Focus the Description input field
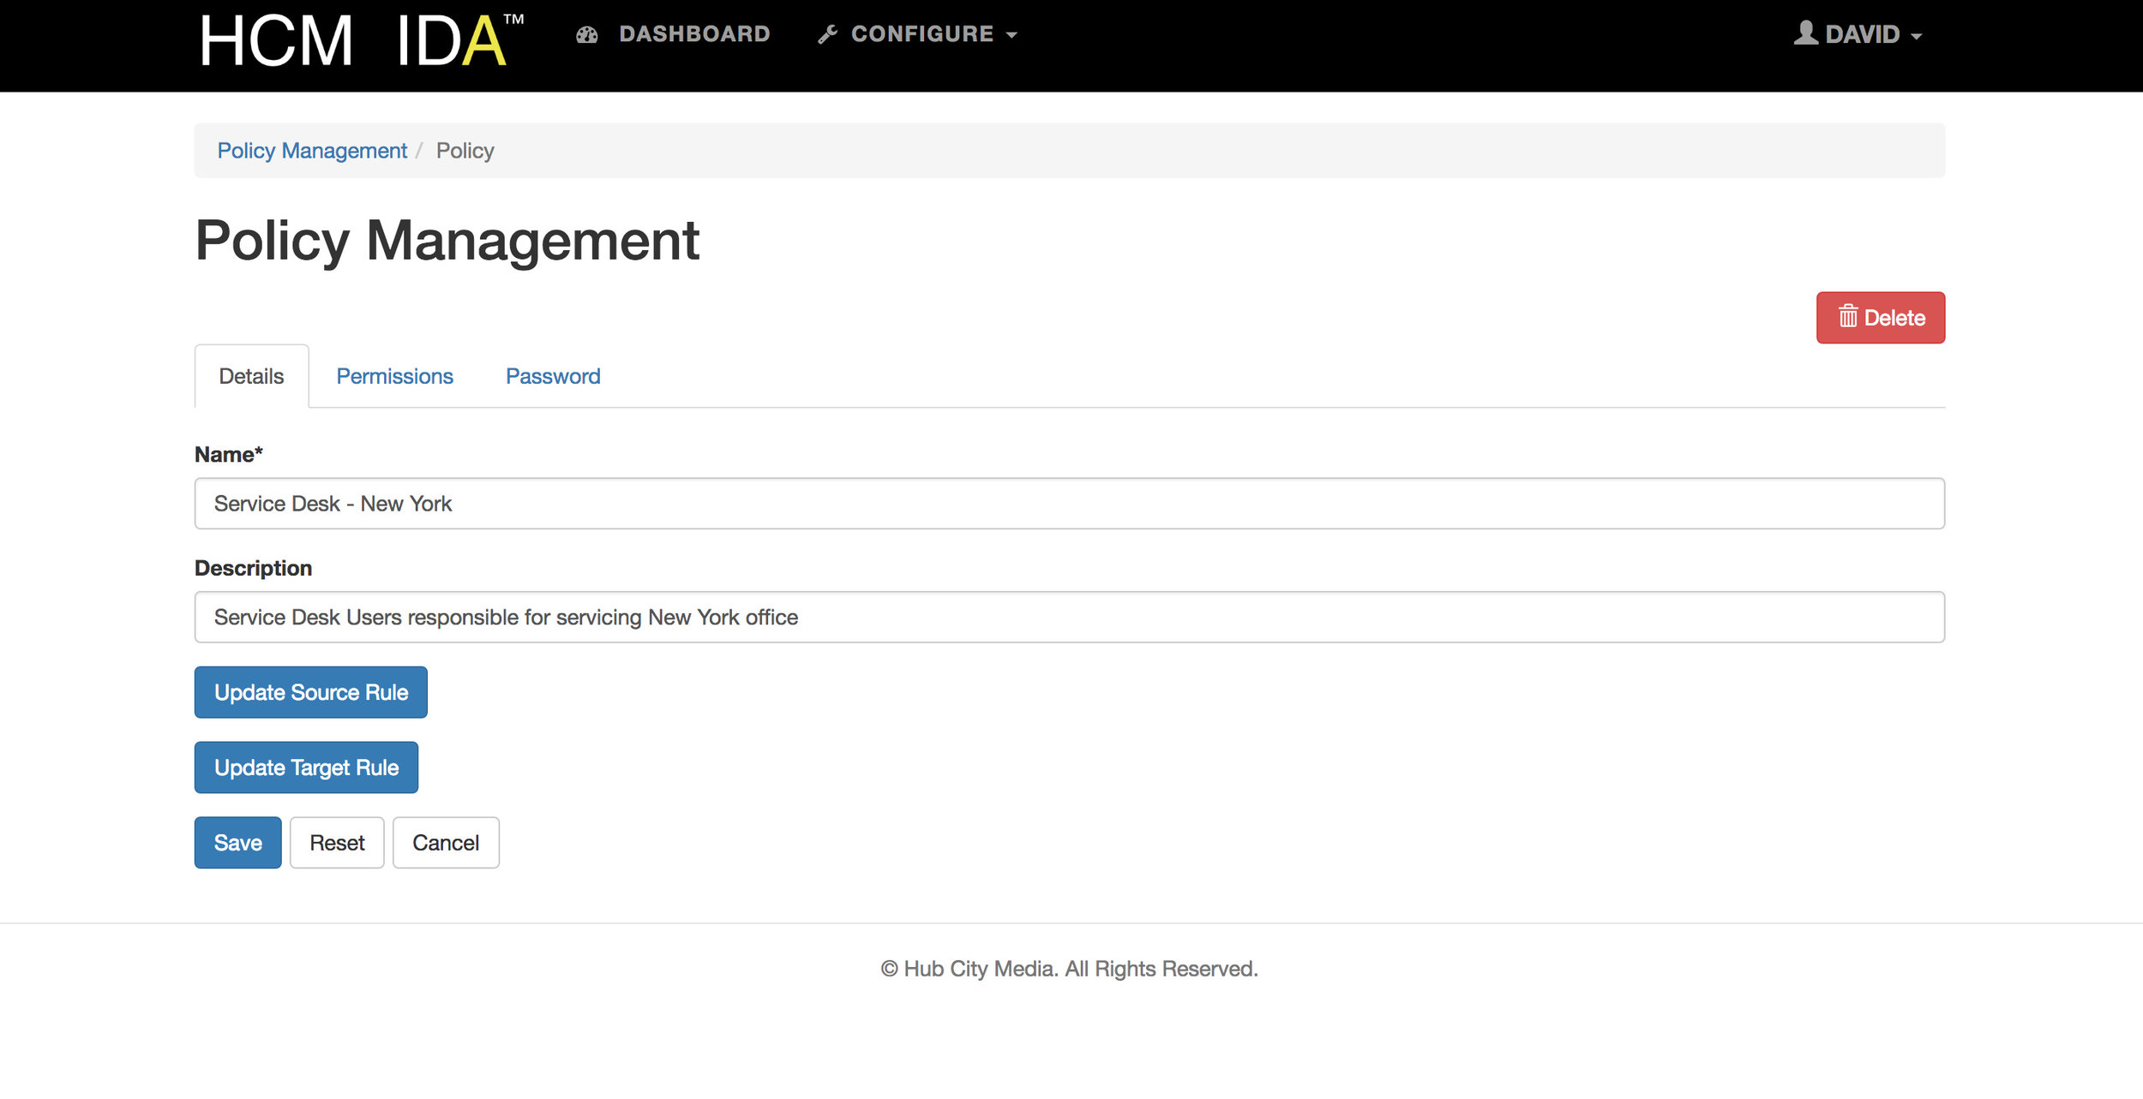Image resolution: width=2143 pixels, height=1099 pixels. click(x=1069, y=617)
